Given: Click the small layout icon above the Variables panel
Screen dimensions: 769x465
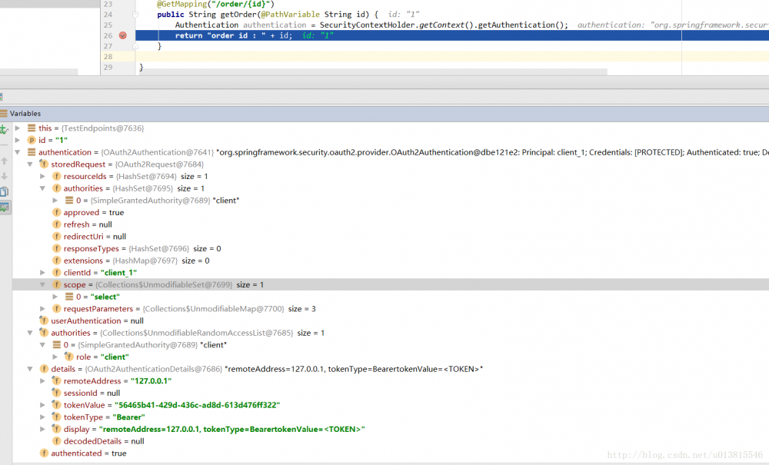Looking at the screenshot, I should [3, 97].
